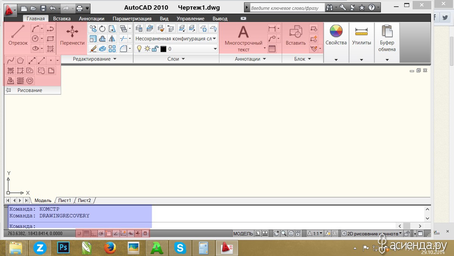
Task: Click the rectangle drawing tool icon
Action: [x=50, y=38]
